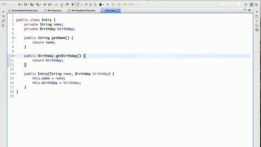Click 'return birthday;' in the editor
This screenshot has width=261, height=147.
point(48,60)
